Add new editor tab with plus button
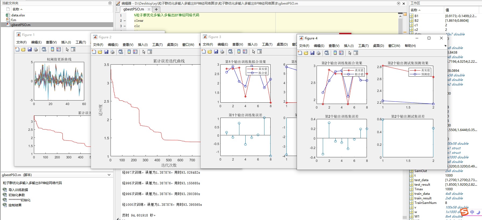This screenshot has width=482, height=220. point(156,9)
